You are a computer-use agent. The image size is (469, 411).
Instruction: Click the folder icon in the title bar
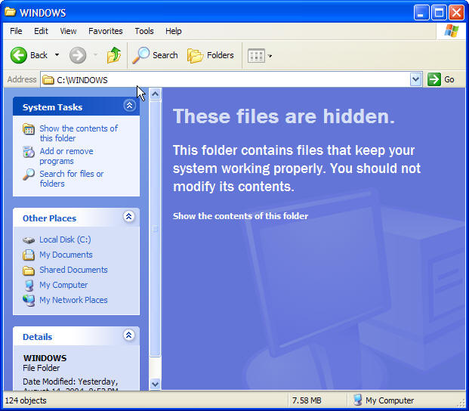(10, 12)
